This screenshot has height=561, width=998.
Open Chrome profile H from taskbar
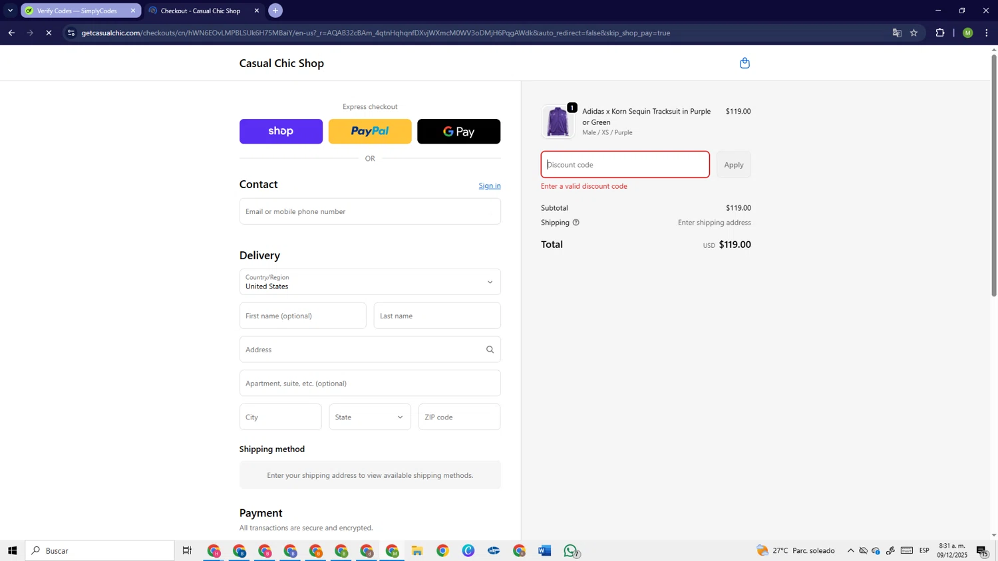click(x=214, y=550)
